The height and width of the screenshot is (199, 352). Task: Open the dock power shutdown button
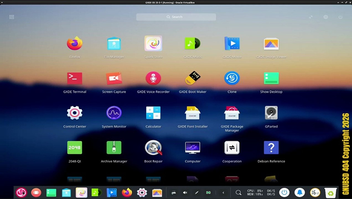pos(284,192)
